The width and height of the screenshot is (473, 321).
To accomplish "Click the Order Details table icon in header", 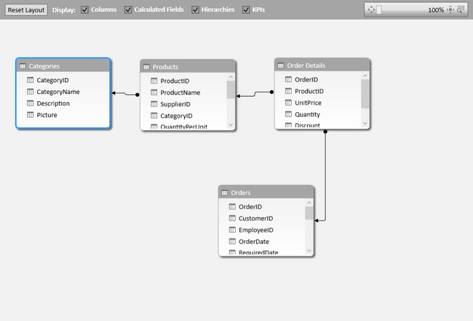I will tap(281, 66).
